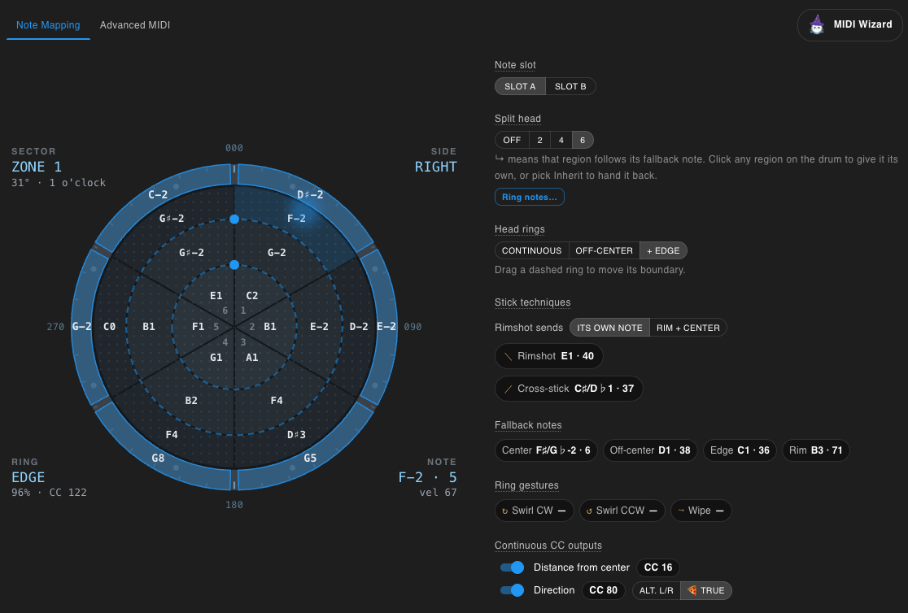Click the compass icon beside TRUE
Screen dimensions: 908x613
[692, 590]
